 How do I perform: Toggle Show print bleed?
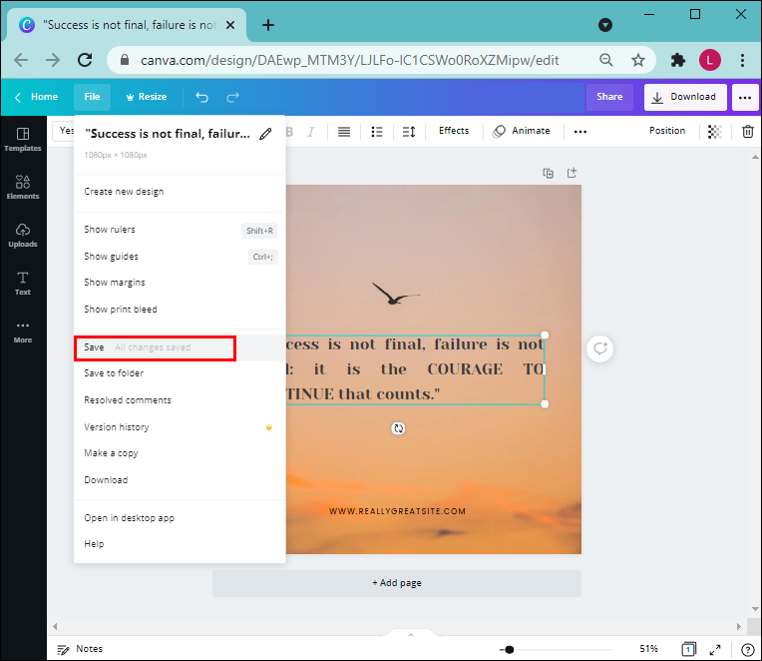(180, 310)
